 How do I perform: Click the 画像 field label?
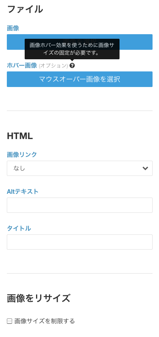coord(13,28)
